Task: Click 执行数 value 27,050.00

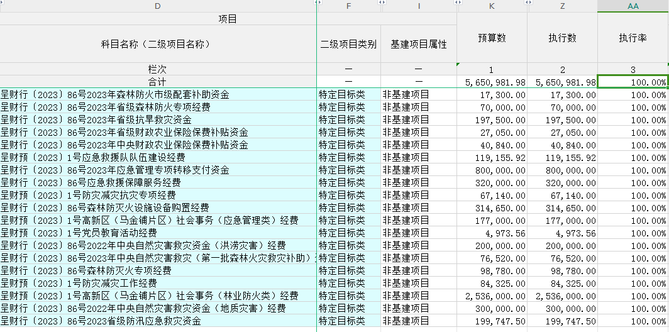Action: (x=562, y=132)
